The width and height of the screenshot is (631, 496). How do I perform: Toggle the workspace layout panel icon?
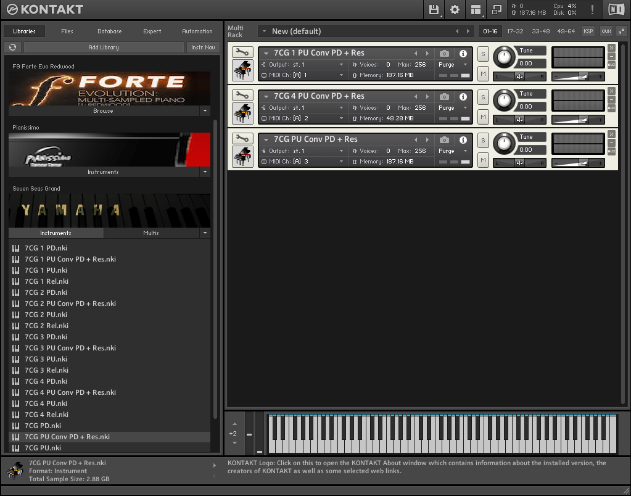pos(476,10)
